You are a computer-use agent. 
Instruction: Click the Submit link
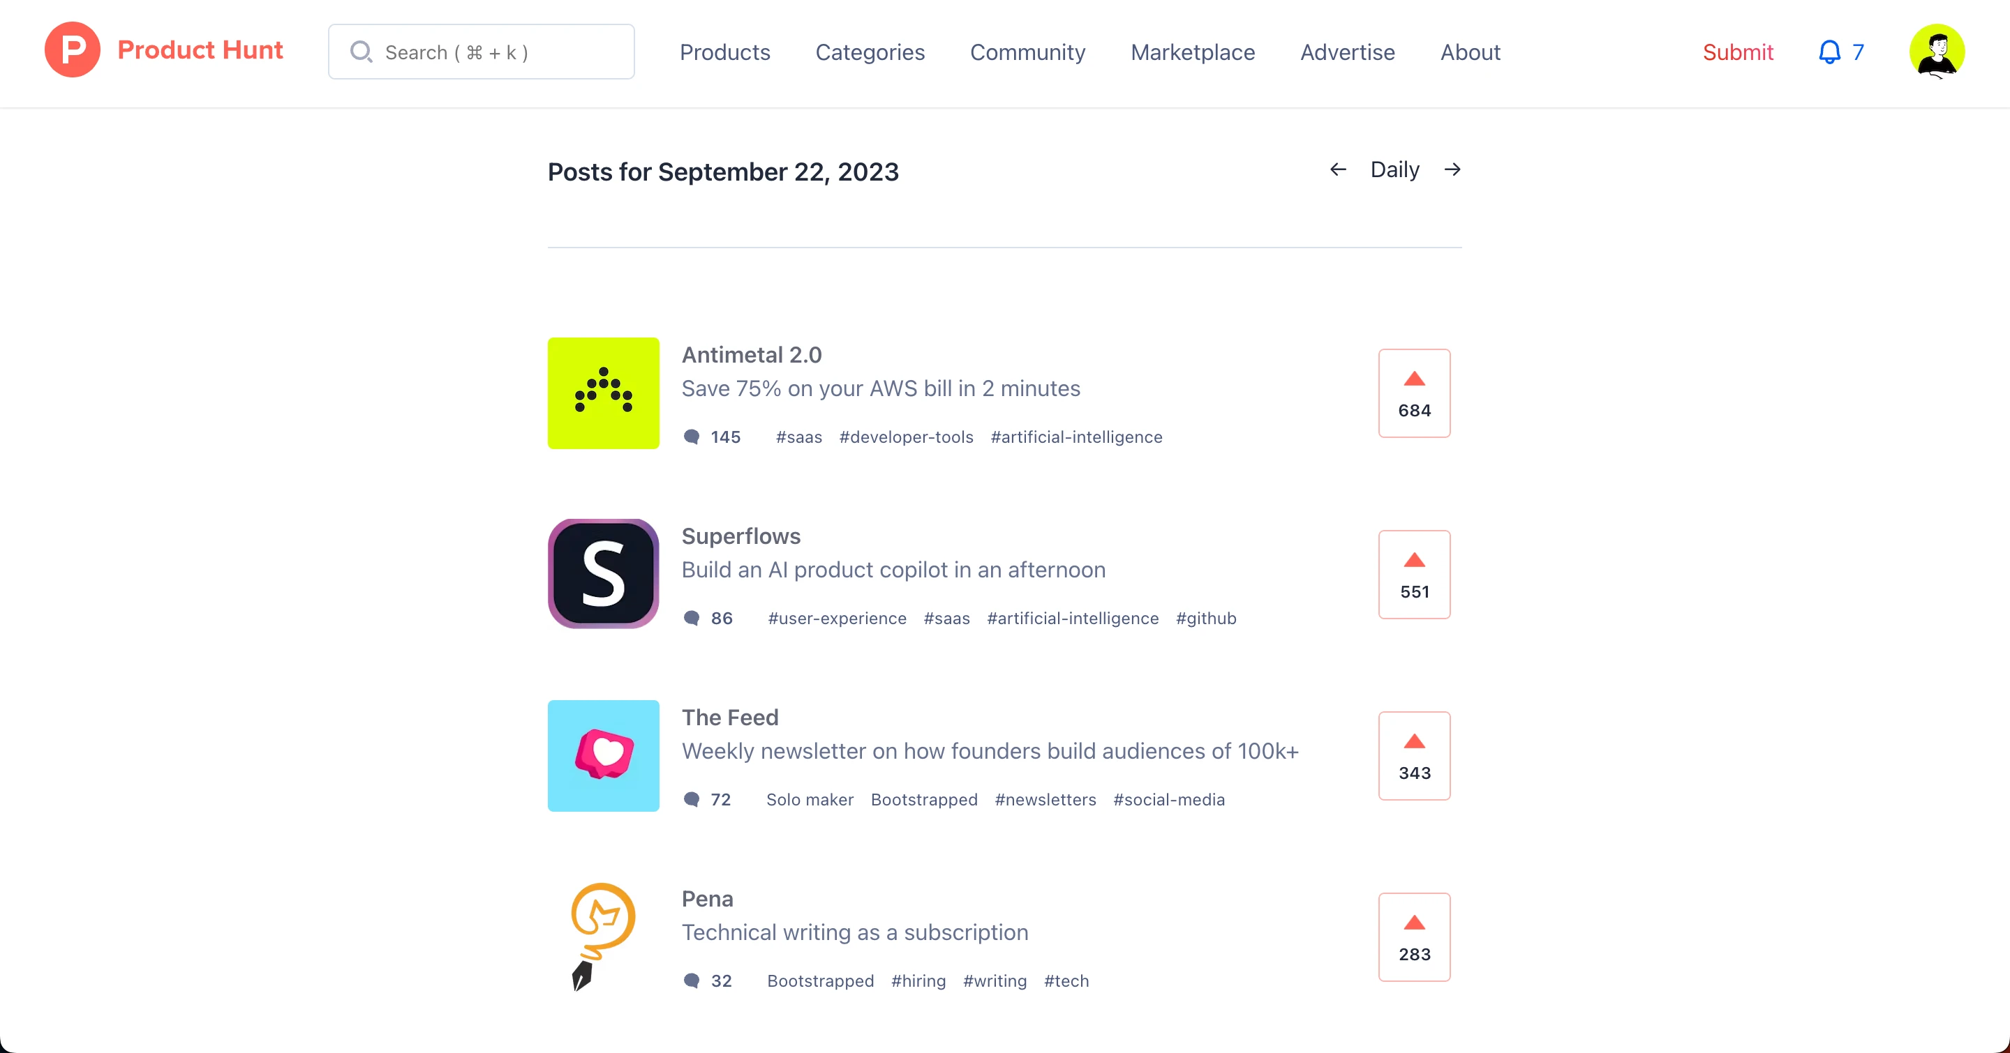pyautogui.click(x=1738, y=52)
